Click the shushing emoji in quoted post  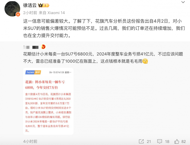coord(145,61)
